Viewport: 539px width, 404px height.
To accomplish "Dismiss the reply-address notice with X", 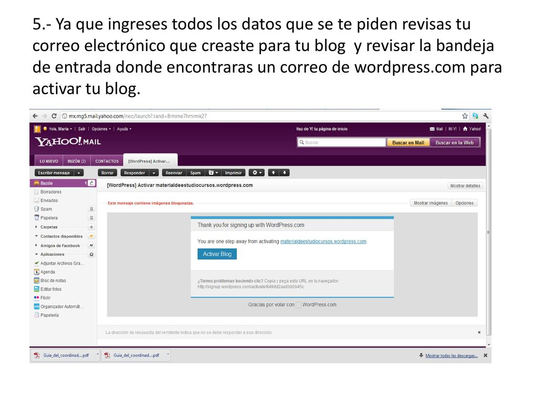I will pyautogui.click(x=479, y=332).
